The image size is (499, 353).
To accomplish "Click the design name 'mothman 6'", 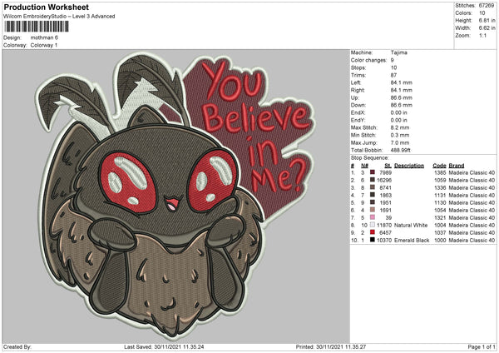I will pyautogui.click(x=44, y=37).
